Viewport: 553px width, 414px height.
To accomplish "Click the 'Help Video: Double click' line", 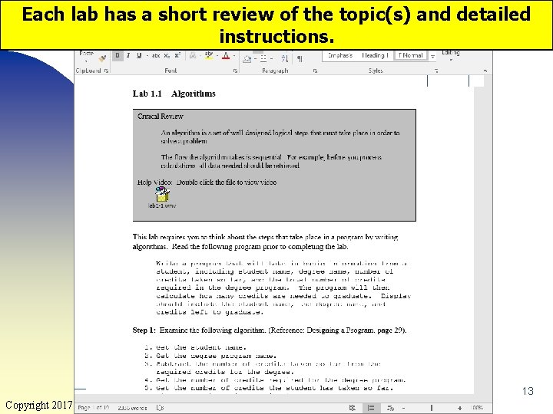I will (x=207, y=182).
